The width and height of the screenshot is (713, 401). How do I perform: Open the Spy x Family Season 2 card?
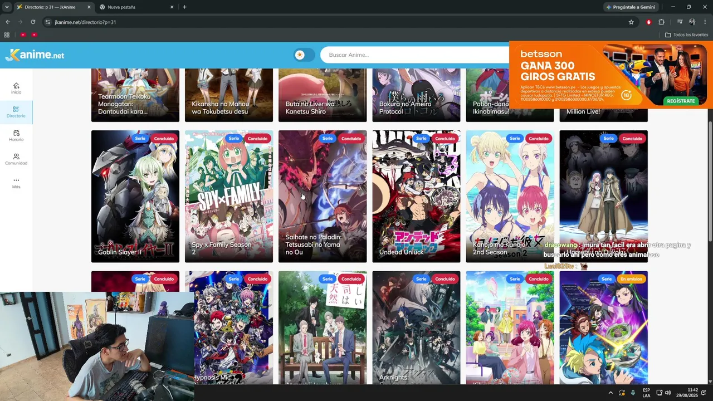[x=229, y=196]
